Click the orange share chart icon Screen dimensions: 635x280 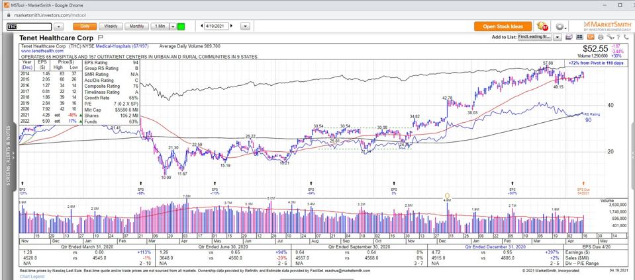589,37
